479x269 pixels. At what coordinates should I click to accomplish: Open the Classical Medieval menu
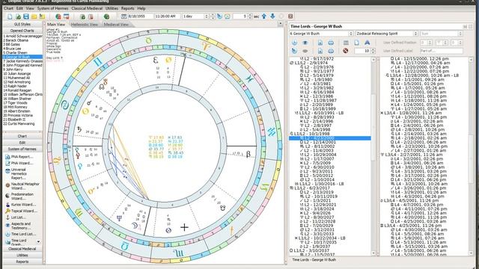87,8
